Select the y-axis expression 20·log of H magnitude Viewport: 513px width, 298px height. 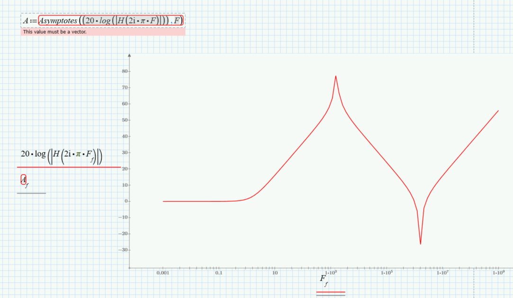62,154
